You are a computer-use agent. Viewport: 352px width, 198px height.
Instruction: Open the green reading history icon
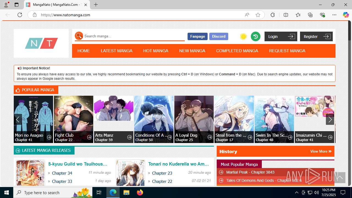(x=255, y=36)
